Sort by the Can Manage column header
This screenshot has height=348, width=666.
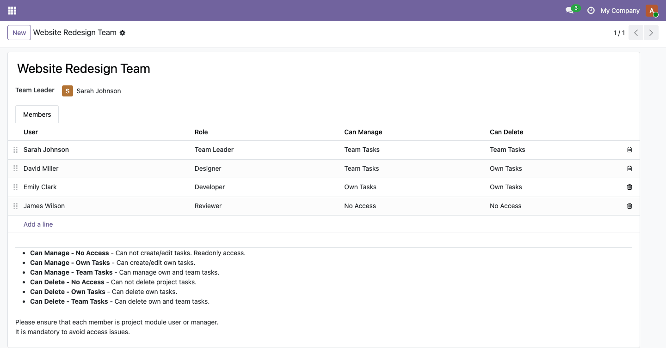(x=363, y=132)
